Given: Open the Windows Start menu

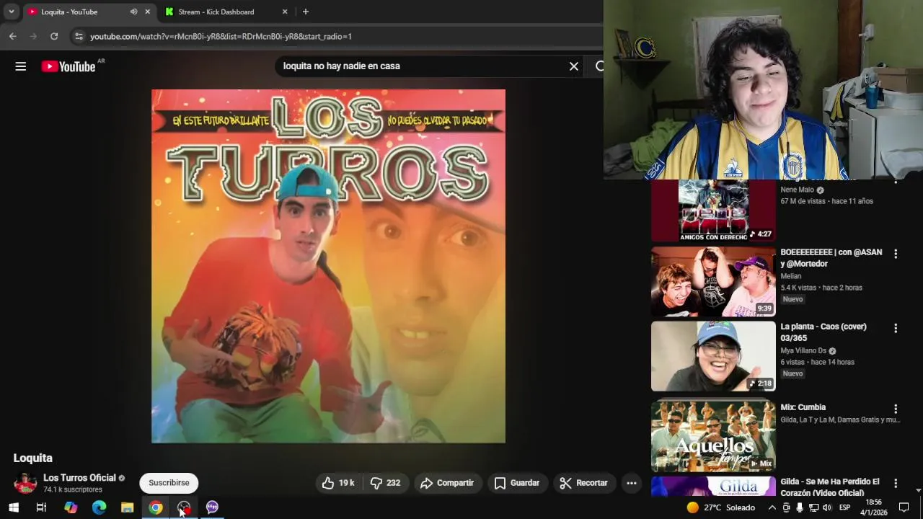Looking at the screenshot, I should (14, 507).
